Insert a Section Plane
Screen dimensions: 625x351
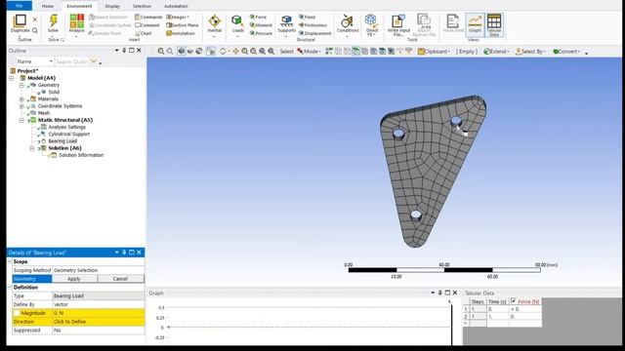183,25
